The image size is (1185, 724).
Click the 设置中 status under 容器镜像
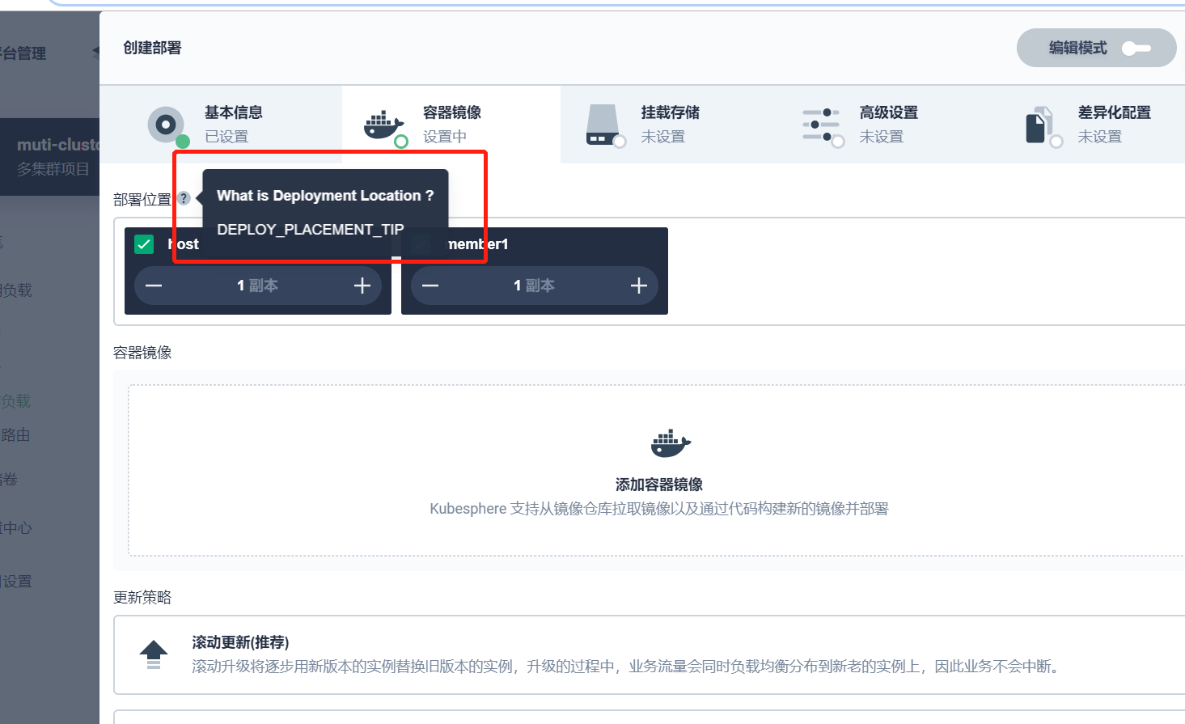(x=445, y=137)
